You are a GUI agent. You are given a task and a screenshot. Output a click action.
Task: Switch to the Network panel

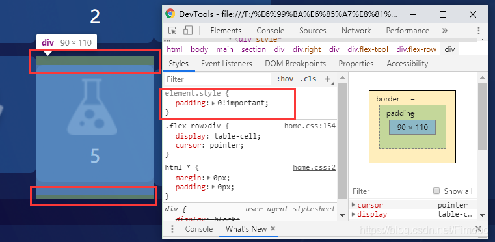(x=356, y=31)
